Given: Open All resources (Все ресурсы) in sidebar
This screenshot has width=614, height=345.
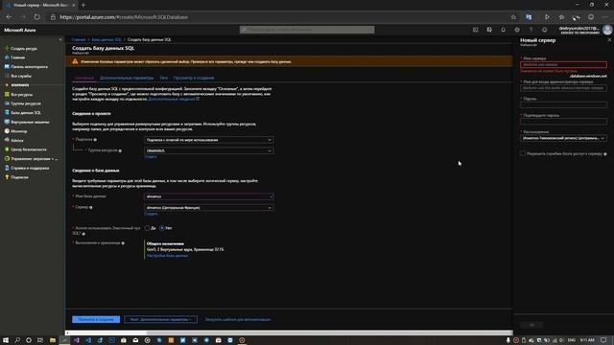Looking at the screenshot, I should 21,95.
